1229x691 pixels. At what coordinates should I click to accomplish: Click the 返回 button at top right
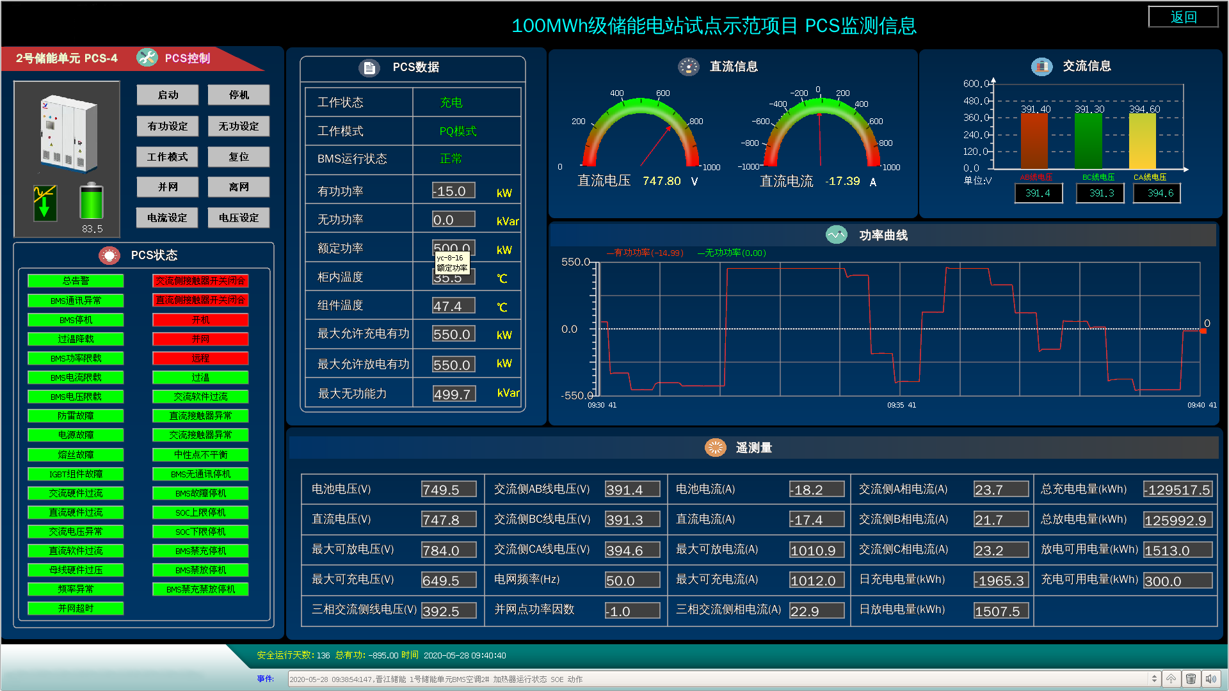click(x=1183, y=17)
